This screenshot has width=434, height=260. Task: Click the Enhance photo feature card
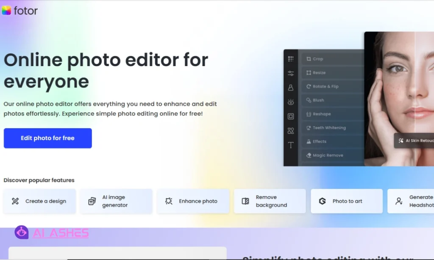point(193,201)
